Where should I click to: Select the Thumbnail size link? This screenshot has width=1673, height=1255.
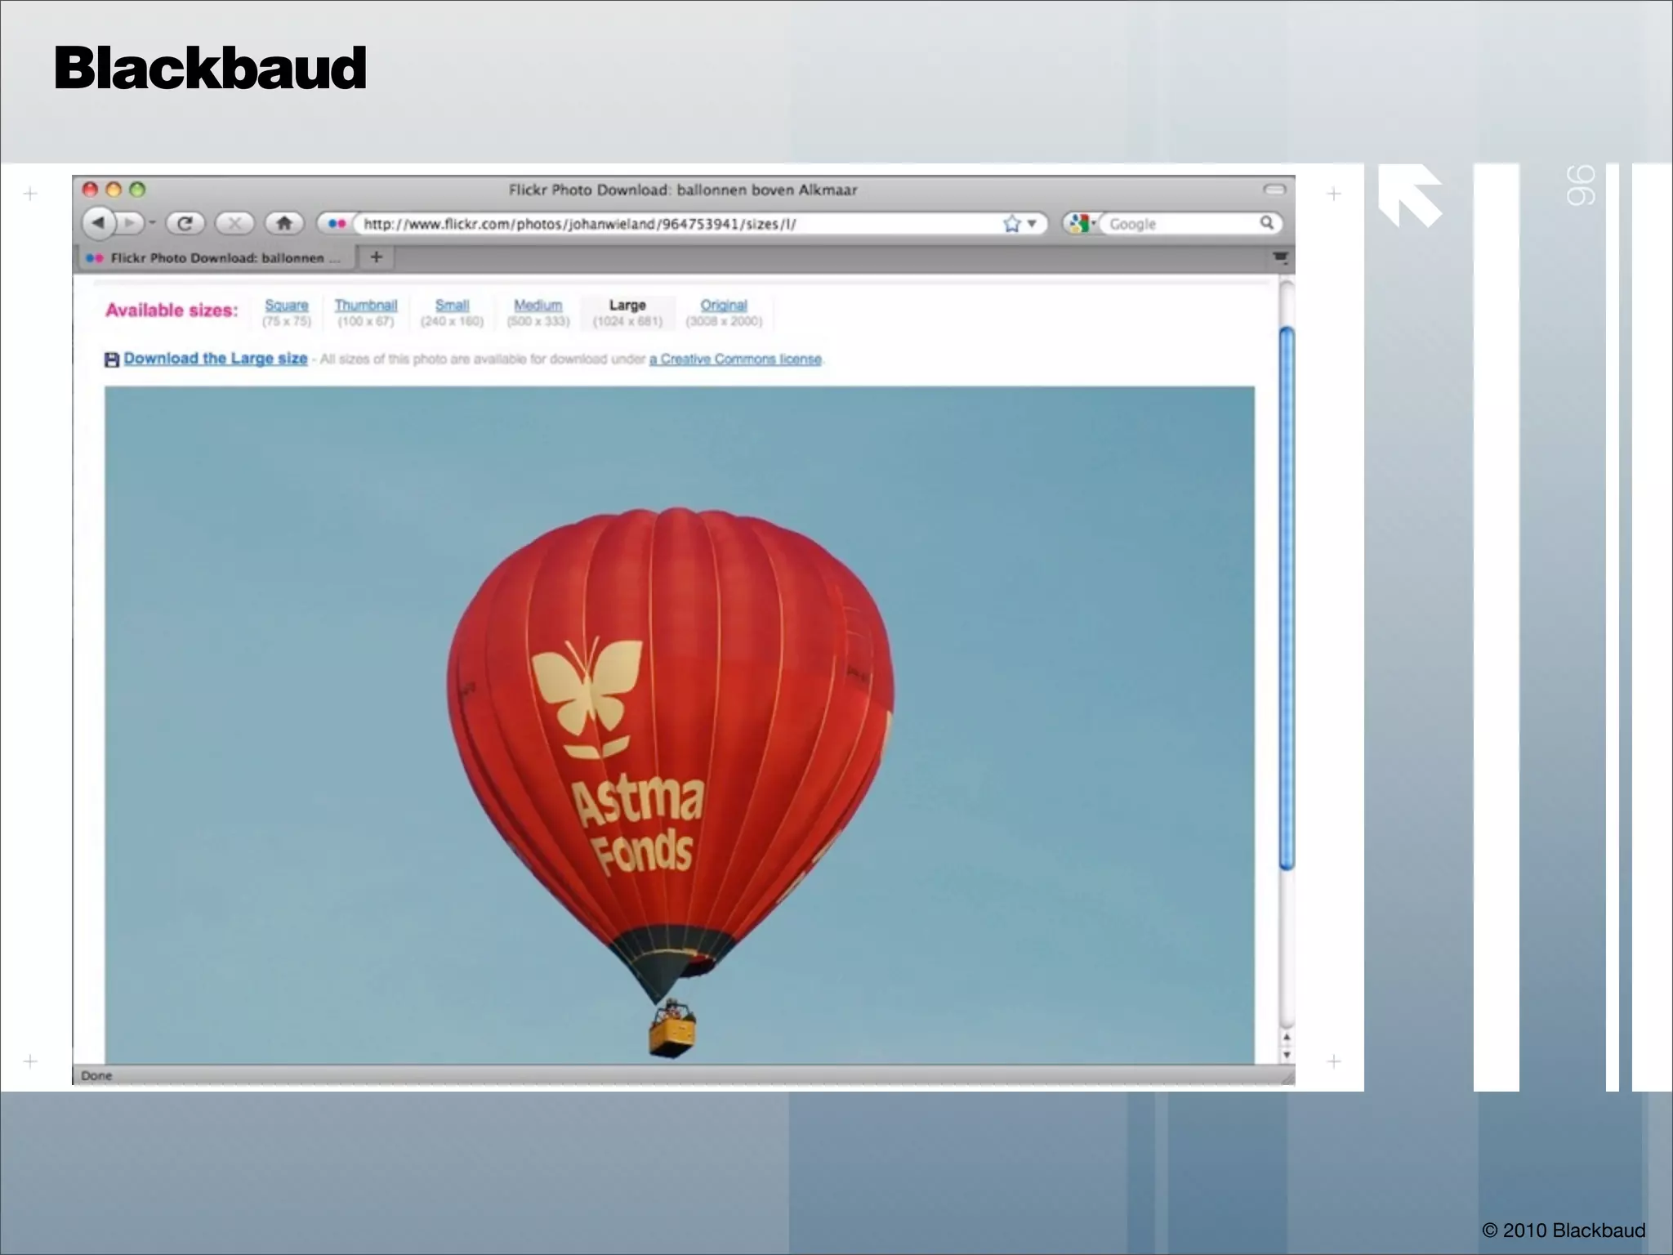click(x=366, y=305)
